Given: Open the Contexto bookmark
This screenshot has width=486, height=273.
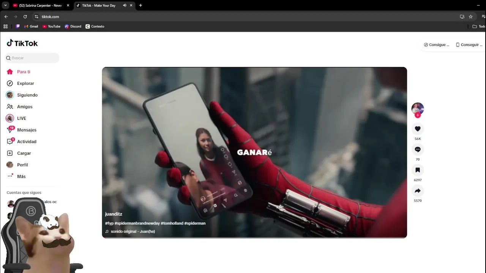Looking at the screenshot, I should (95, 27).
